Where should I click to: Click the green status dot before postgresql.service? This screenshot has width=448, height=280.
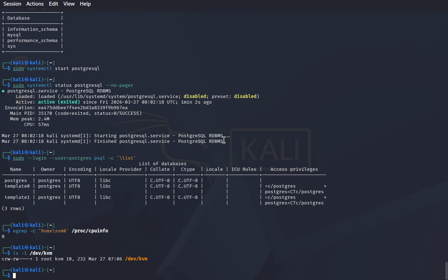coord(3,91)
